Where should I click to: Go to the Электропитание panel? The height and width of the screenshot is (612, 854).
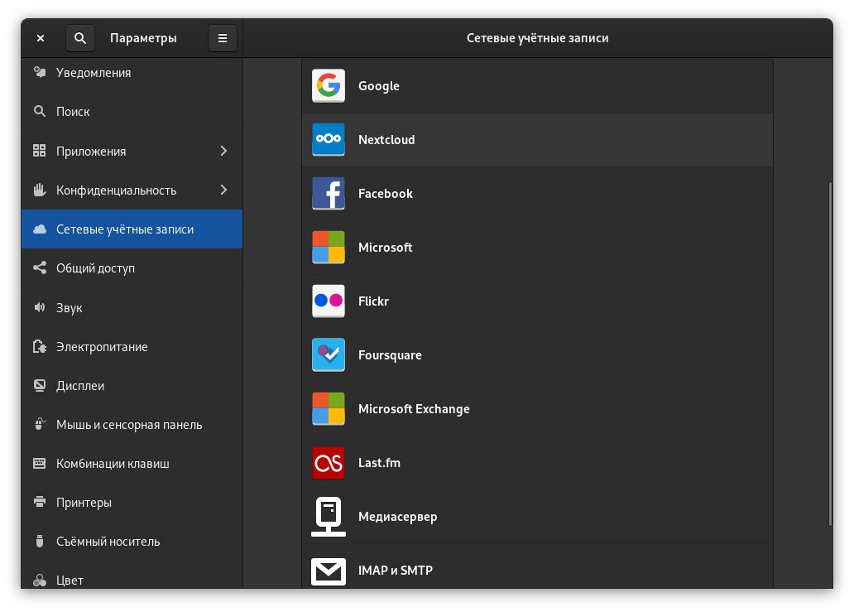(x=132, y=347)
